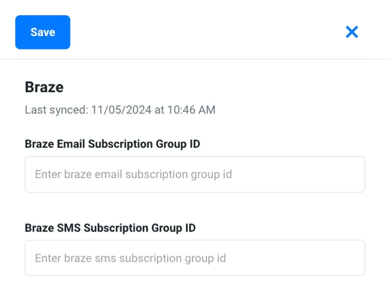
Task: Place cursor in the second text input
Action: [x=194, y=258]
